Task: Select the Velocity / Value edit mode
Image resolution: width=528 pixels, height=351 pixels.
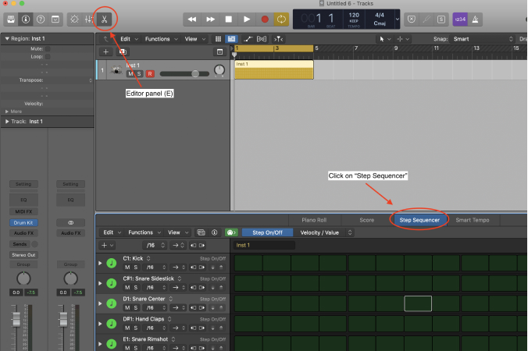Action: (319, 232)
